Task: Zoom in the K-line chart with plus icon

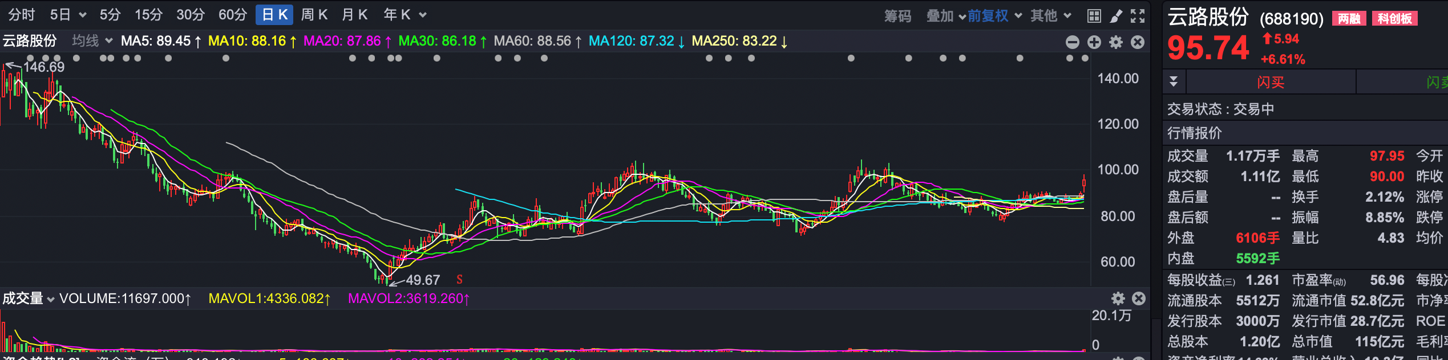Action: click(x=1094, y=42)
